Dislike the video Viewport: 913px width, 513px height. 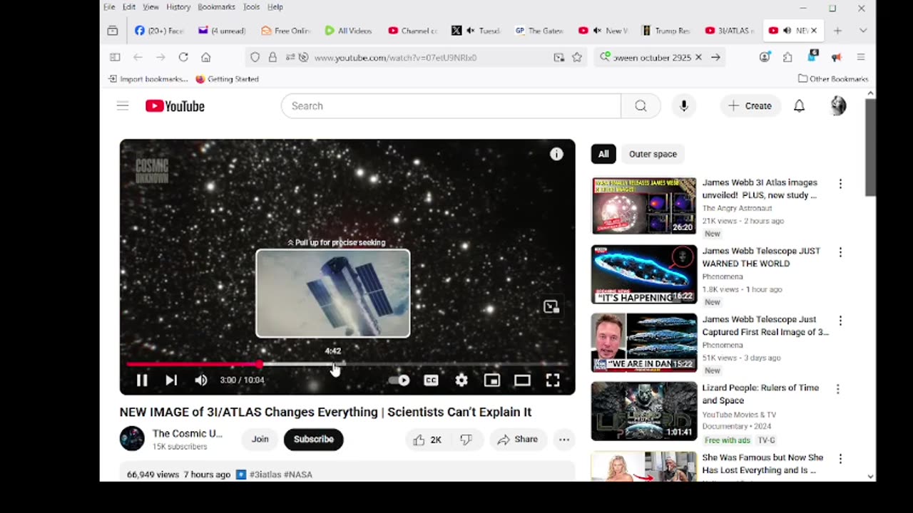point(466,440)
